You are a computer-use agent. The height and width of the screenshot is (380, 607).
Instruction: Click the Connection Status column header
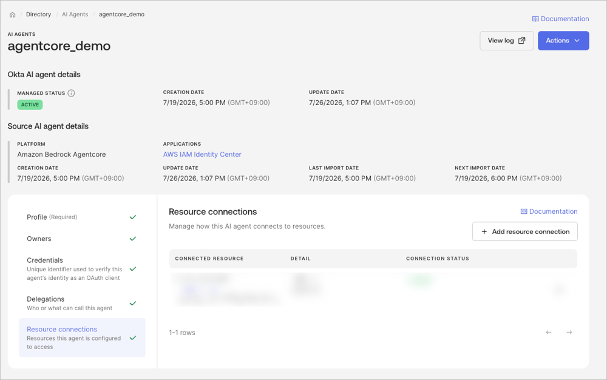pyautogui.click(x=438, y=259)
